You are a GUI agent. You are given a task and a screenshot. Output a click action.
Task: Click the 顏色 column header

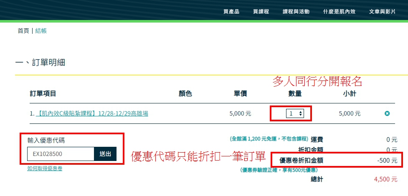click(185, 93)
